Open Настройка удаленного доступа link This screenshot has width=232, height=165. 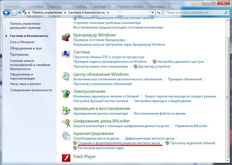180,62
